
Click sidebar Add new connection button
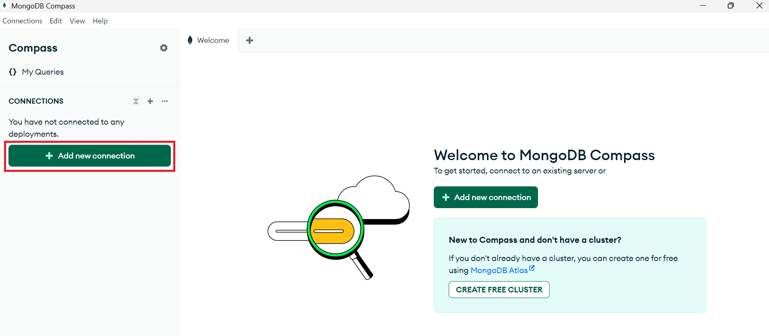pos(90,156)
